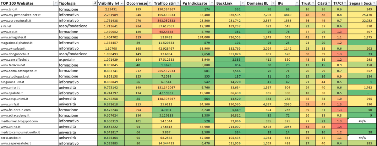Select Visibility value 2.29431
This screenshot has width=377, height=146.
point(111,9)
